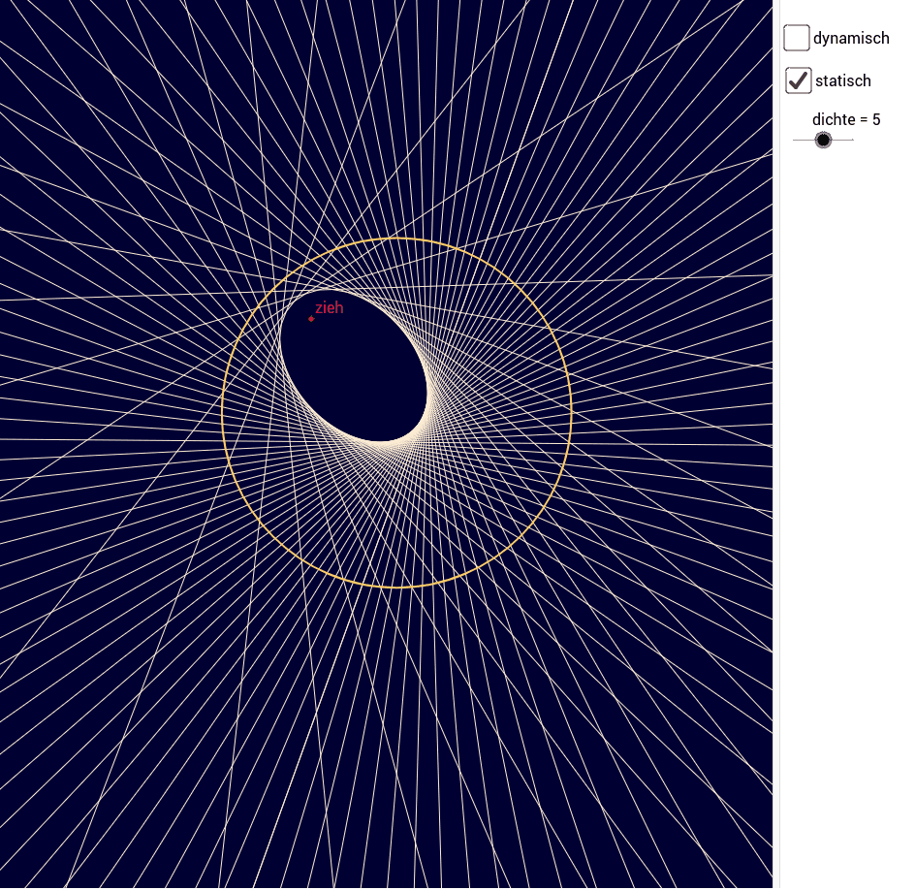Select the red zieh drag point
This screenshot has width=915, height=890.
pos(311,319)
